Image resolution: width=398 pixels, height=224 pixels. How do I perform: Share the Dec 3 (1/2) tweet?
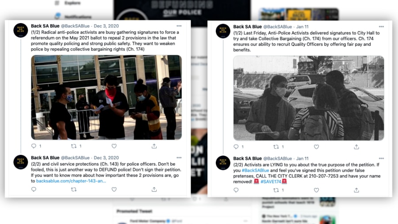click(x=154, y=146)
